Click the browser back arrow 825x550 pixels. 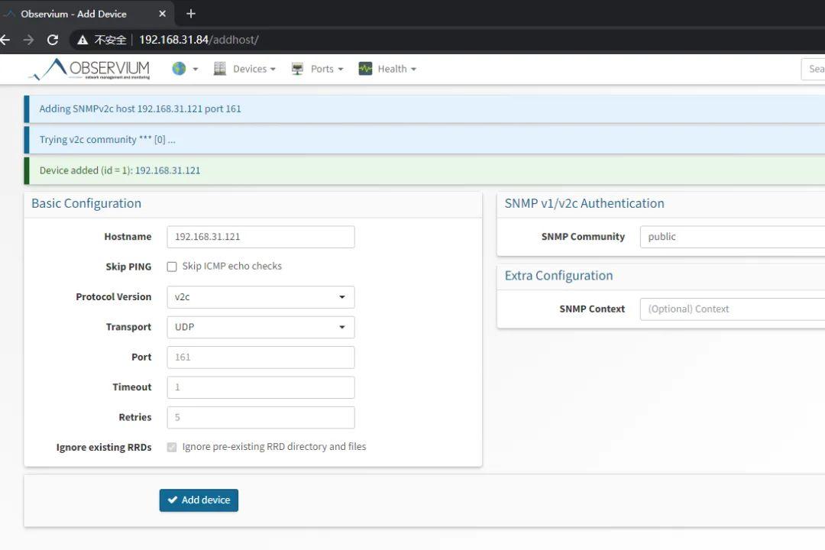(x=8, y=39)
